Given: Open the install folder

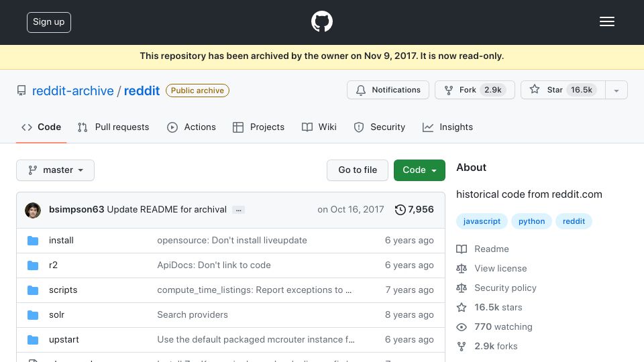Looking at the screenshot, I should click(61, 241).
